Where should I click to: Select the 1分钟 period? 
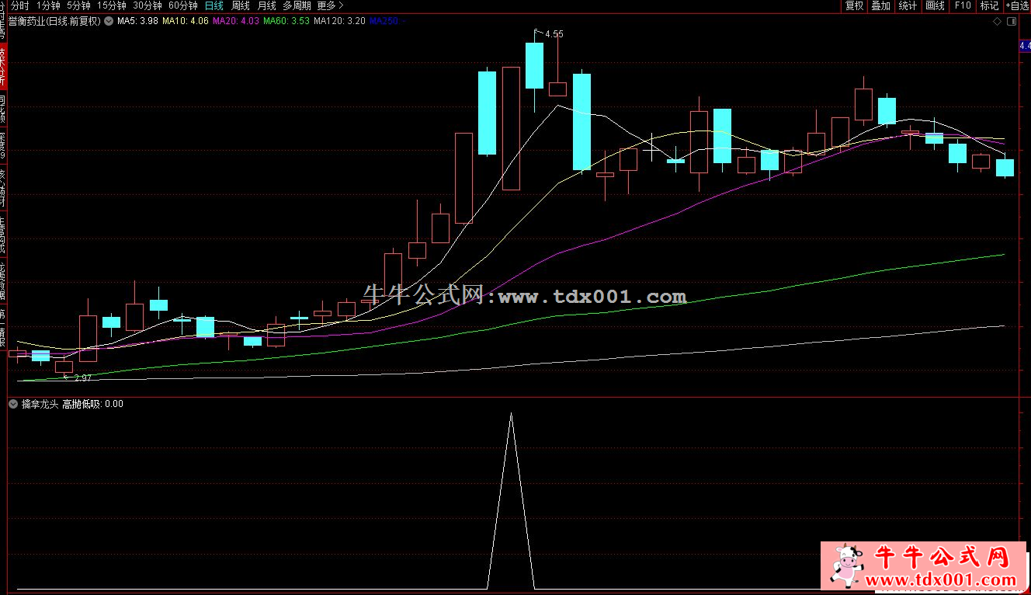[48, 5]
